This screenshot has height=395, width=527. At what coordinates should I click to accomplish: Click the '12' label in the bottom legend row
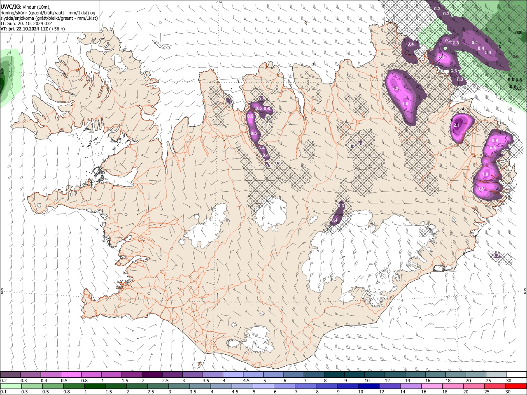[x=384, y=392]
